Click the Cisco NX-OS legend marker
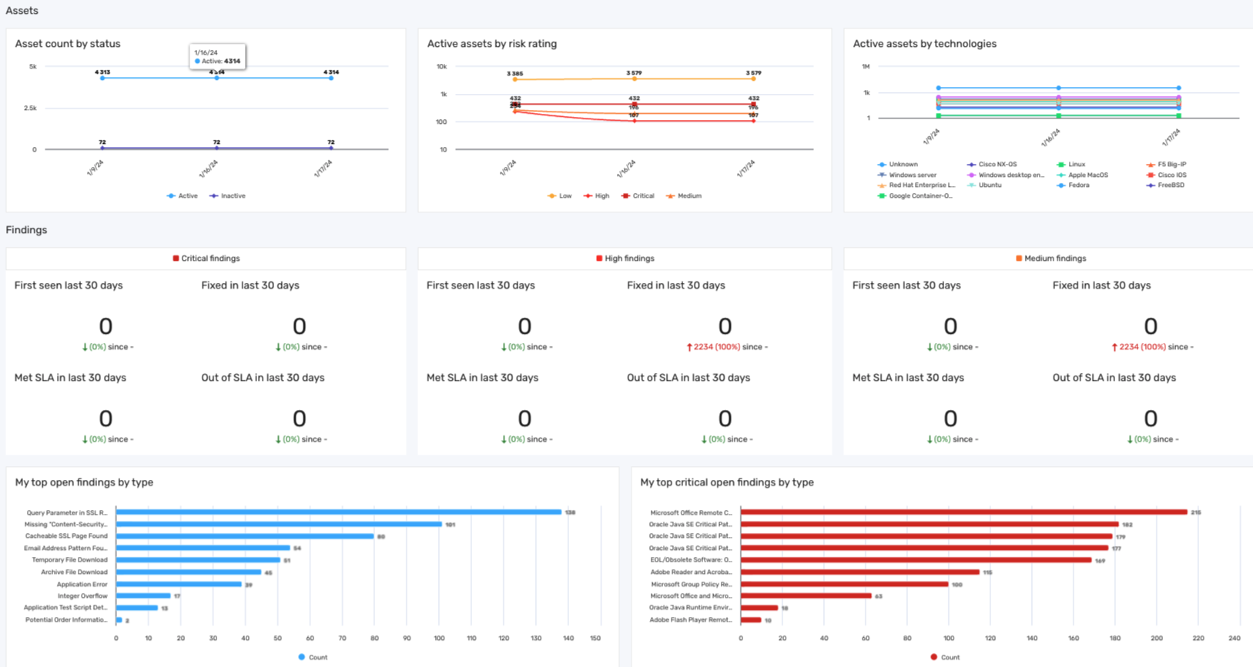The width and height of the screenshot is (1253, 667). tap(972, 165)
